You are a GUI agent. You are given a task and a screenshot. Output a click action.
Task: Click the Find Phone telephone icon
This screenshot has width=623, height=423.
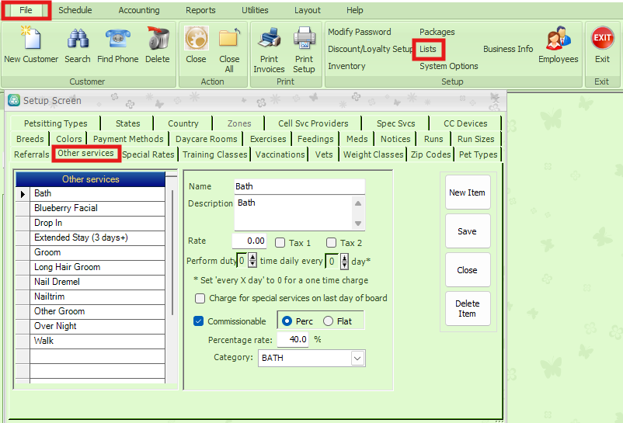[x=117, y=39]
